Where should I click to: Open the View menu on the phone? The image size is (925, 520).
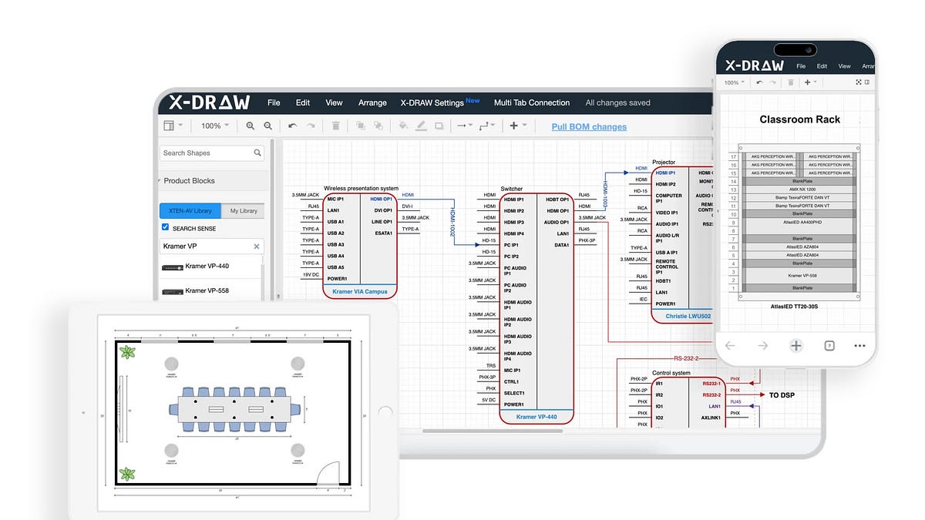pyautogui.click(x=845, y=66)
